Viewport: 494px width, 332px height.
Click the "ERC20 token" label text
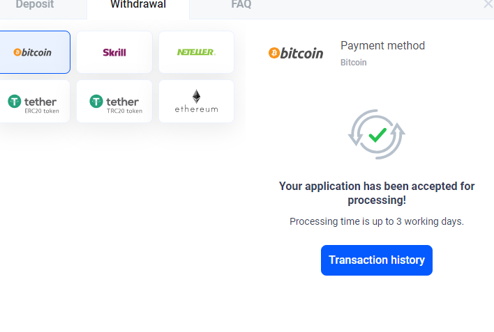point(42,111)
